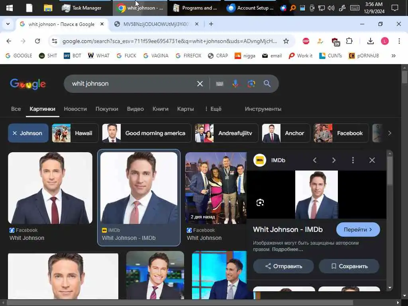The image size is (408, 306).
Task: Switch to the Карты tab
Action: coord(185,109)
